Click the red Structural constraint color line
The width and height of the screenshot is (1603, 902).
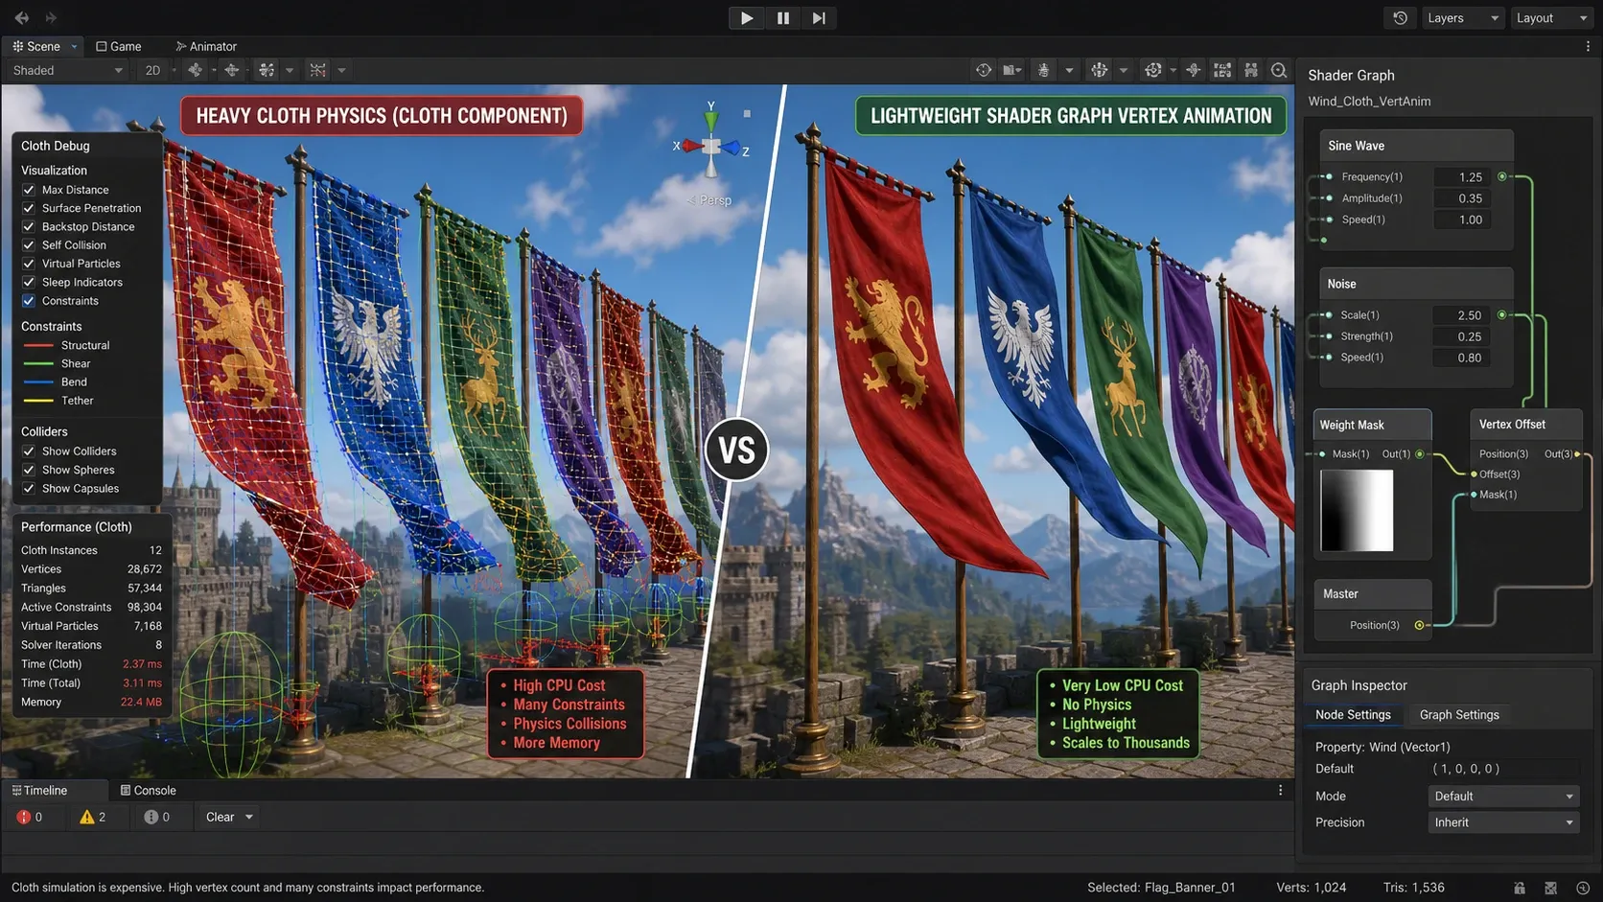(x=38, y=345)
